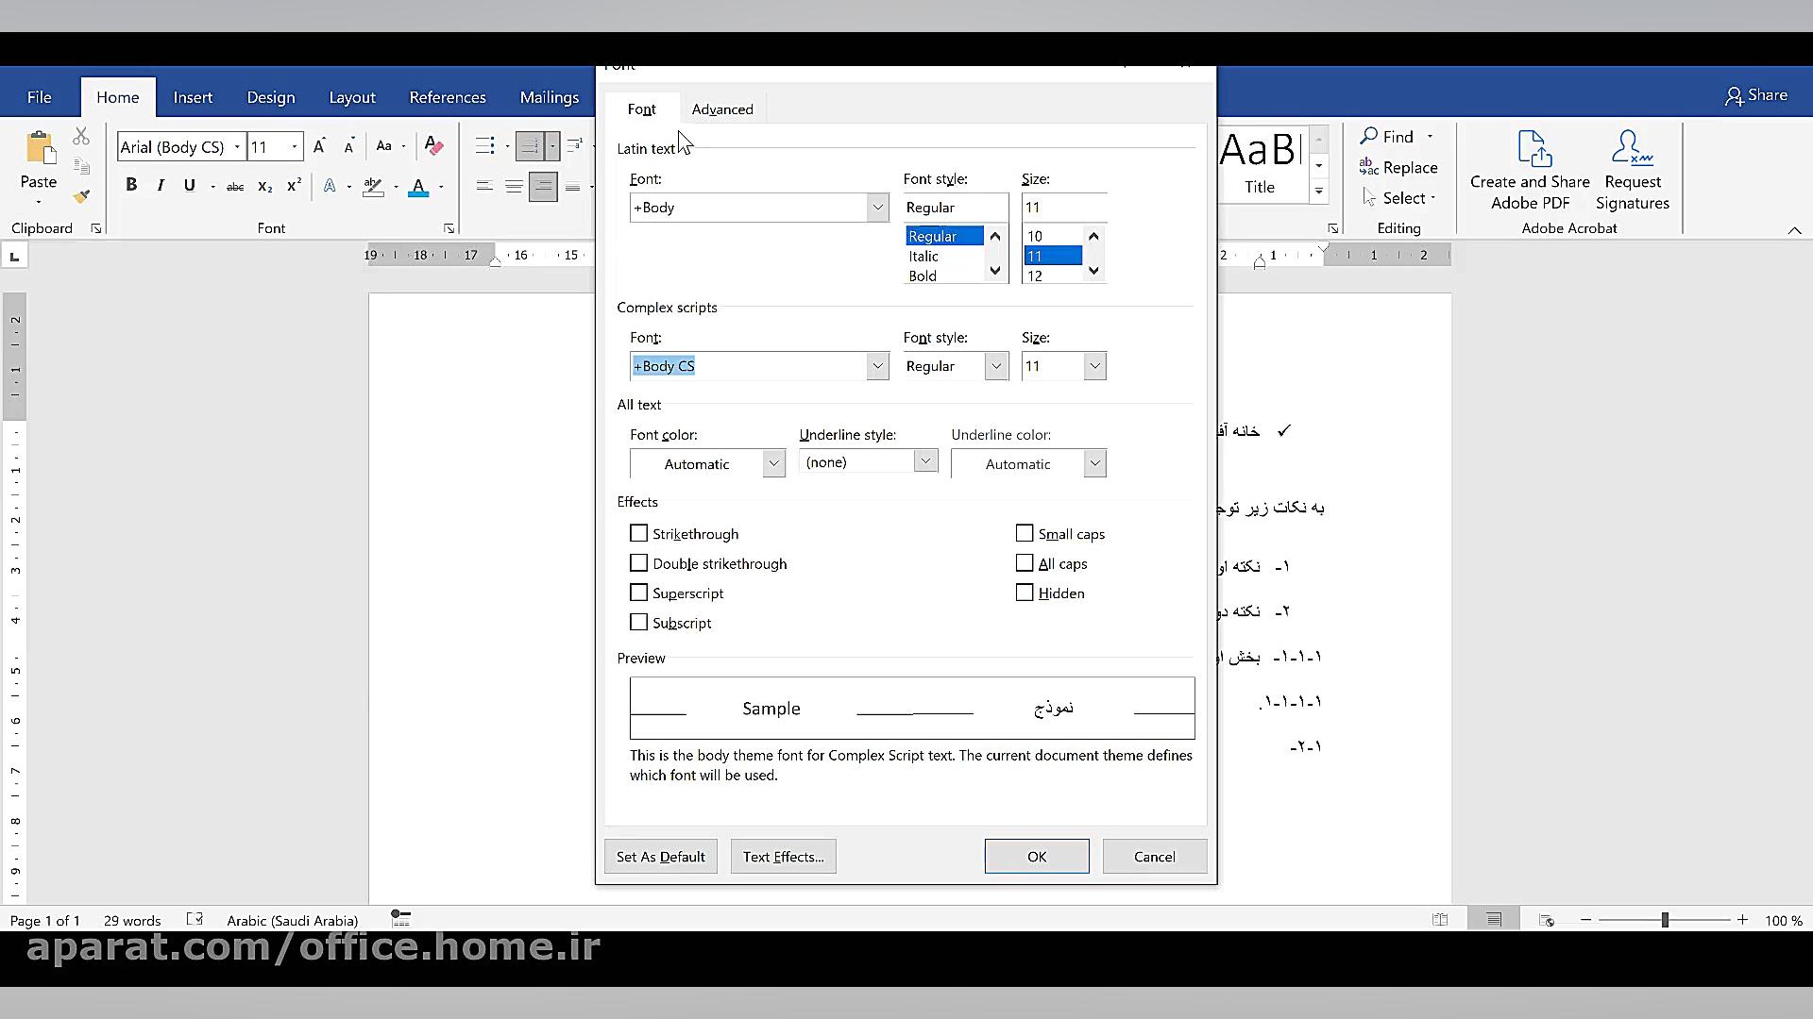Enable the Strikethrough checkbox
This screenshot has width=1813, height=1019.
coord(639,534)
